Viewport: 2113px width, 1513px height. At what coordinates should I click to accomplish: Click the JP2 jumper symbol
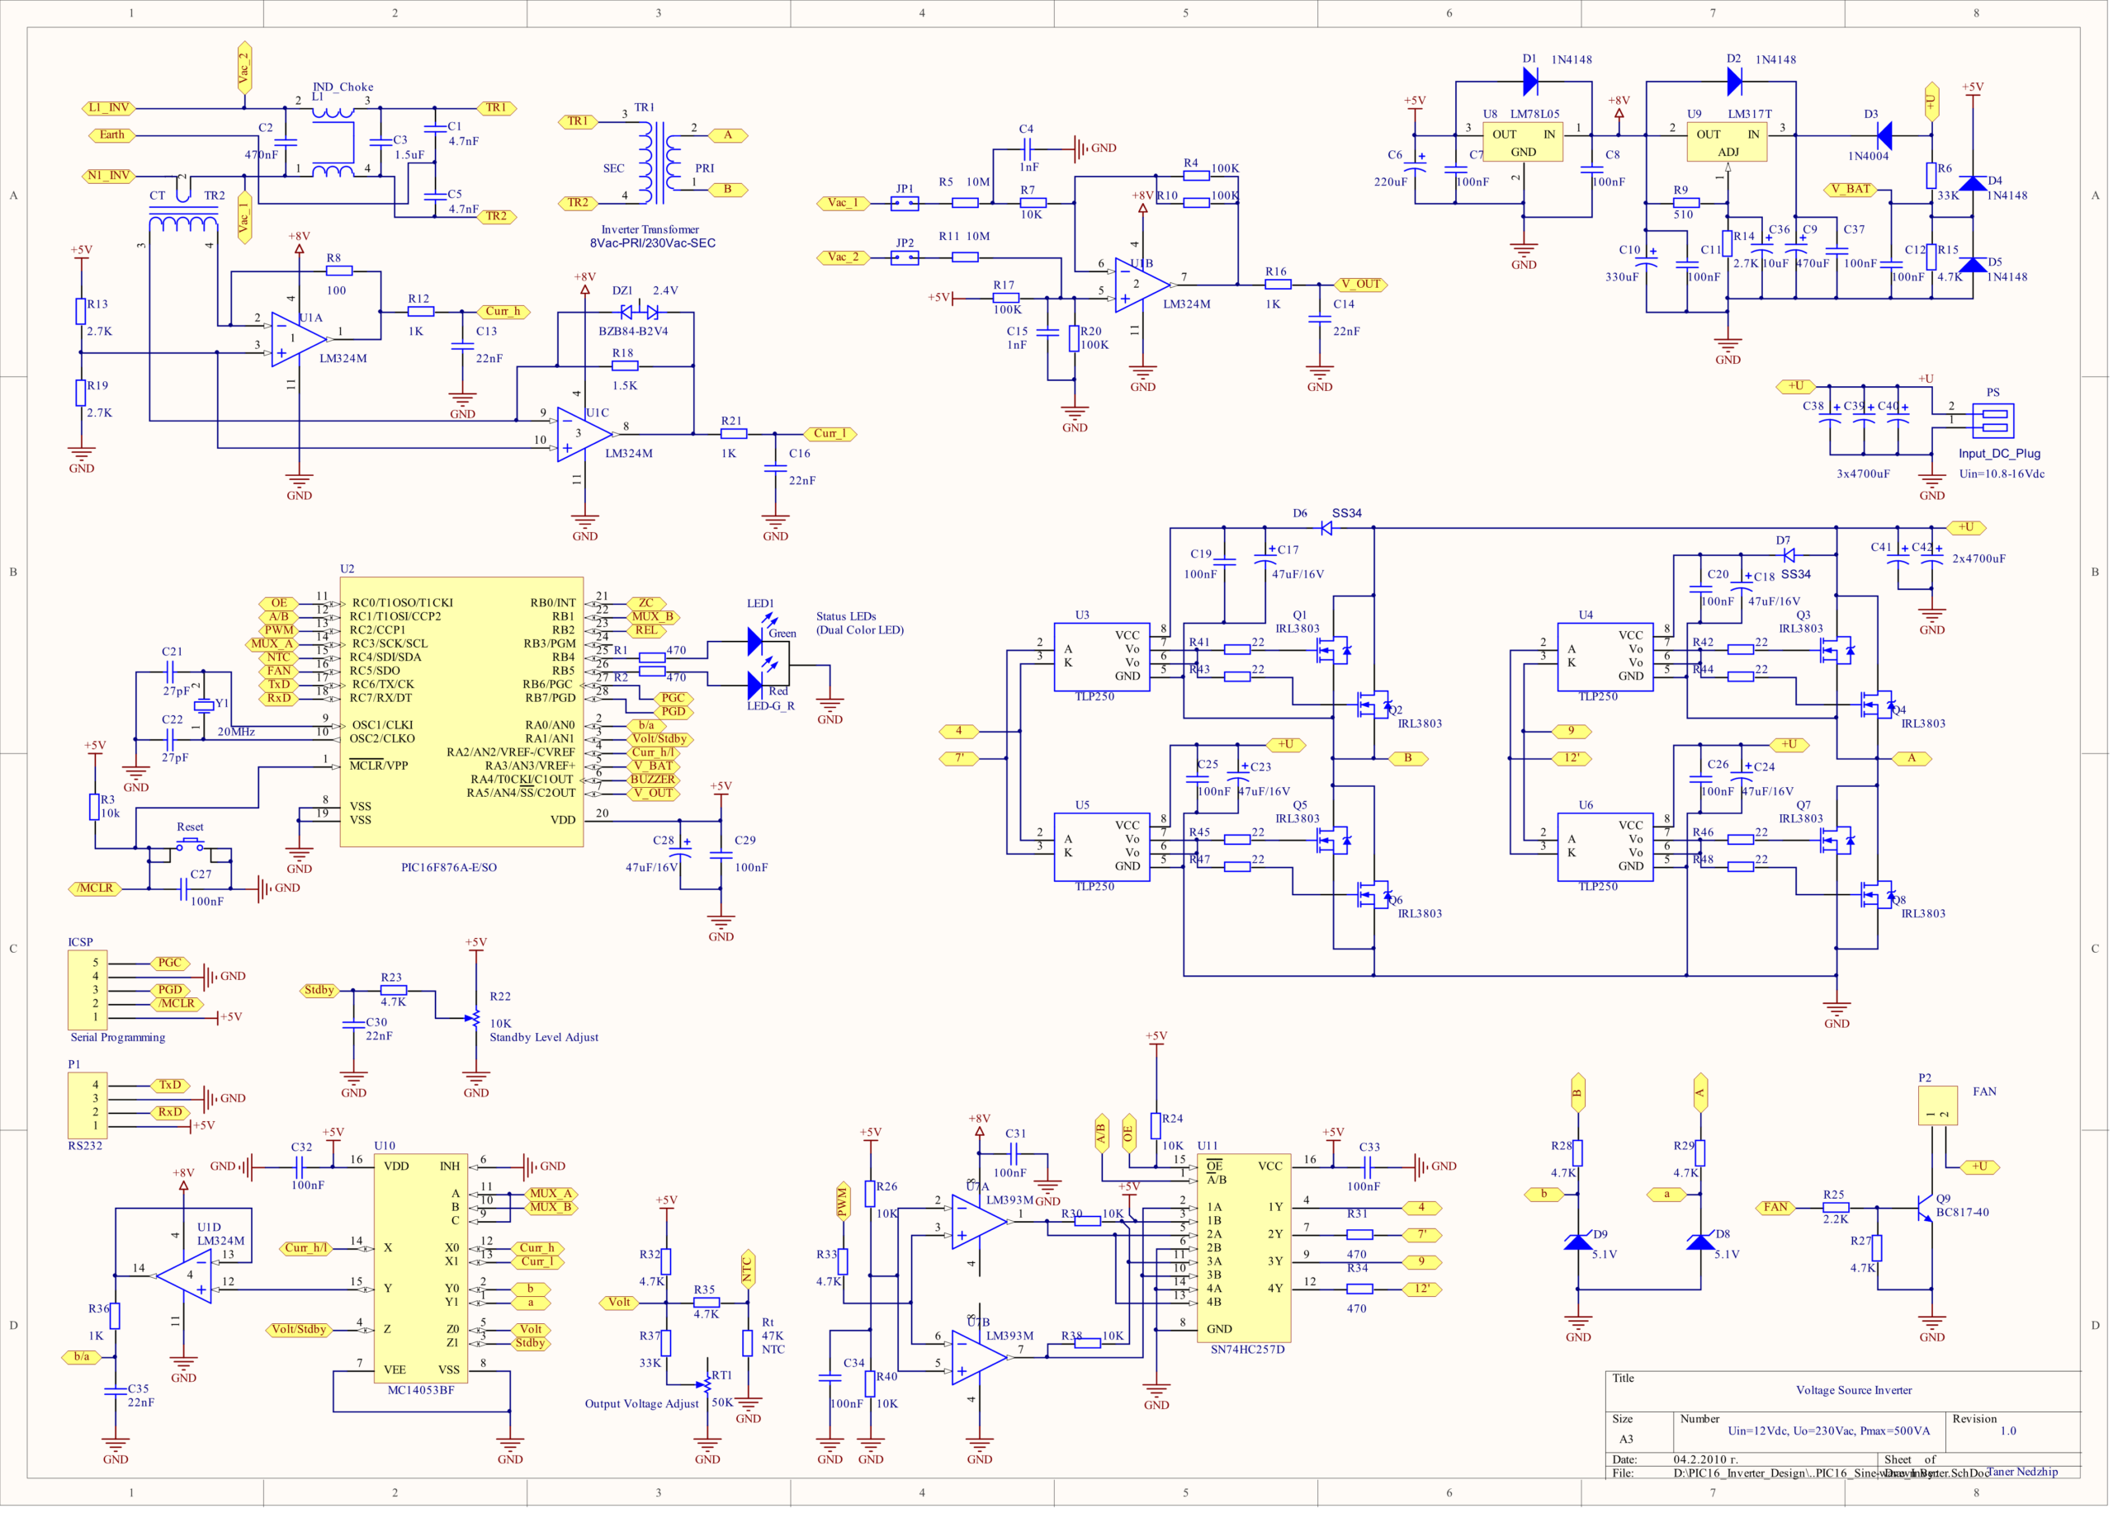905,258
